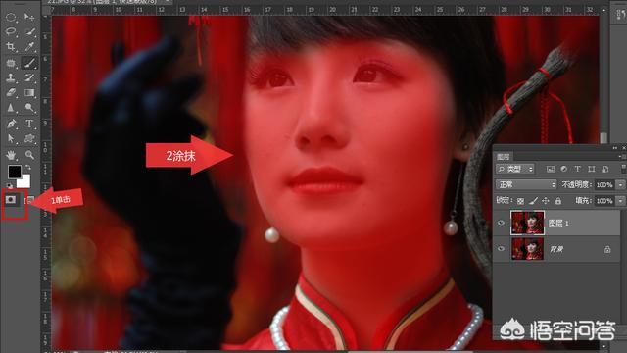627x353 pixels.
Task: Swap foreground and background colors
Action: 28,167
